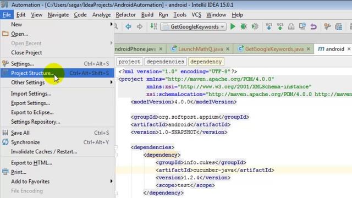
Task: Expand the Other Settings submenu
Action: (111, 82)
